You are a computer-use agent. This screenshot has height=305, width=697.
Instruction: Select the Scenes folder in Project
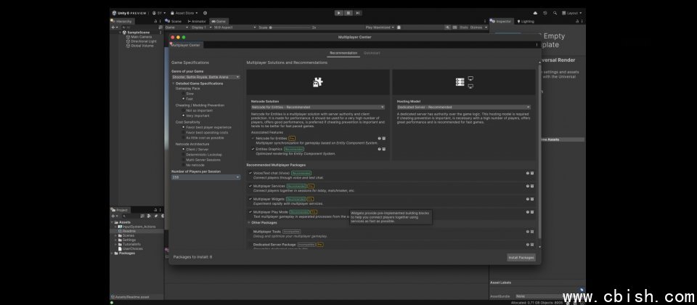pos(128,235)
